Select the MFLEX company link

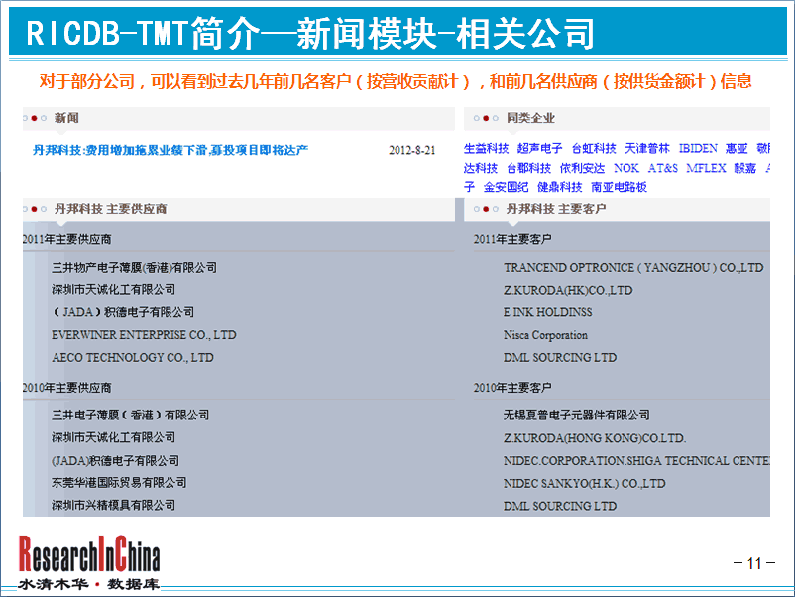tap(706, 168)
